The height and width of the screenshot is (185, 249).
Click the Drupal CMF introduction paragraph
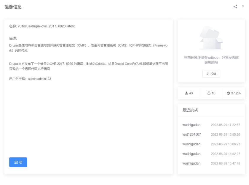coord(88,48)
